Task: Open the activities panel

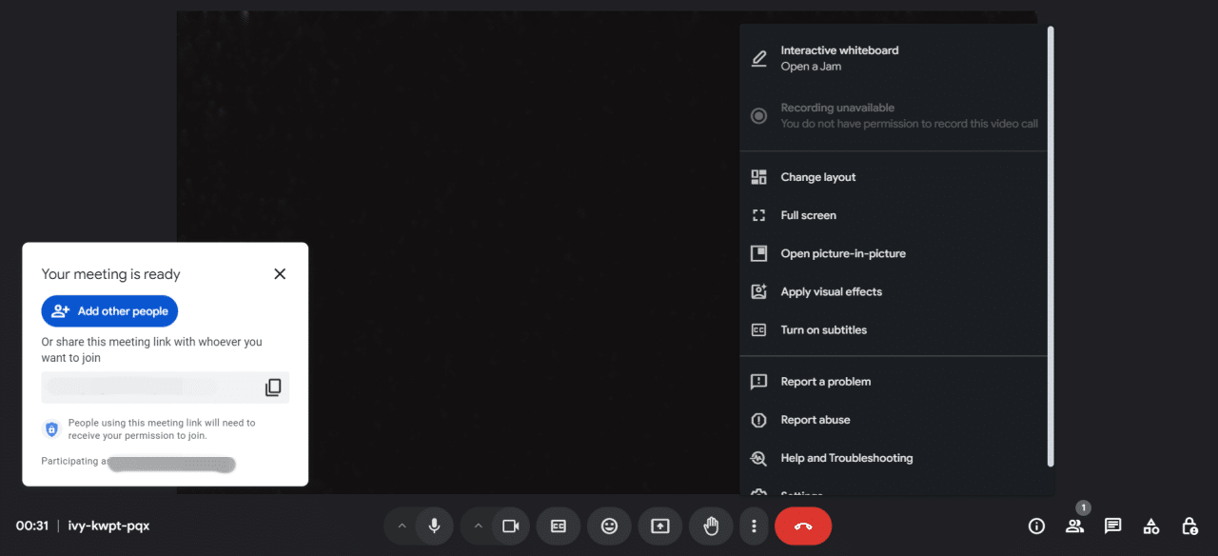Action: coord(1150,526)
